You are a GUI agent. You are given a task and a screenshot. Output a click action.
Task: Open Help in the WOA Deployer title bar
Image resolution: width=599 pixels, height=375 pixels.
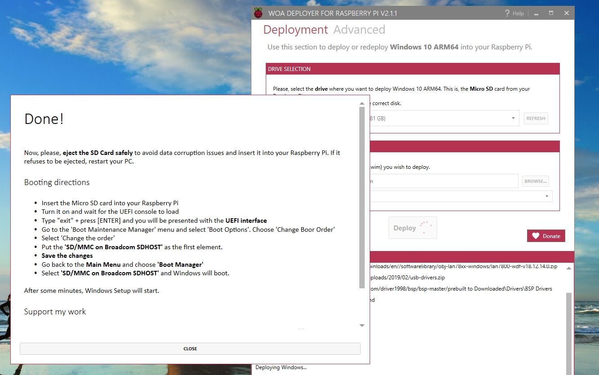click(514, 13)
